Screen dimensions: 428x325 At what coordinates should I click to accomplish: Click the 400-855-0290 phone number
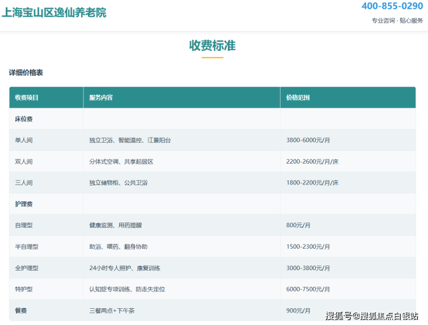click(x=392, y=6)
